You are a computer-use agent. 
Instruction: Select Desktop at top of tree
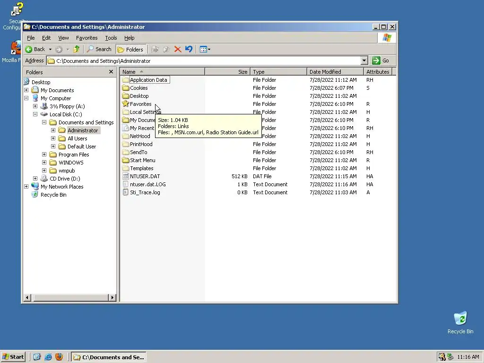[41, 82]
